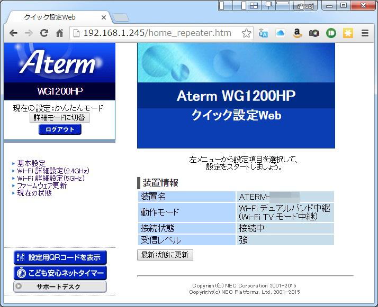Maximize the browser window
The image size is (378, 307).
click(x=344, y=5)
